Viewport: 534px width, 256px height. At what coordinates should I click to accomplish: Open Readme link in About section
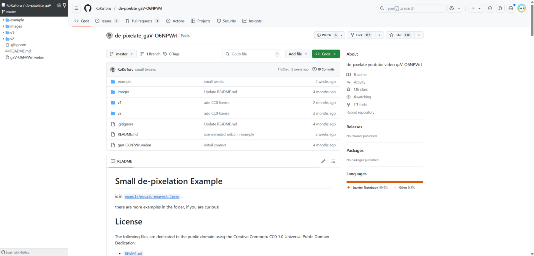pos(357,75)
